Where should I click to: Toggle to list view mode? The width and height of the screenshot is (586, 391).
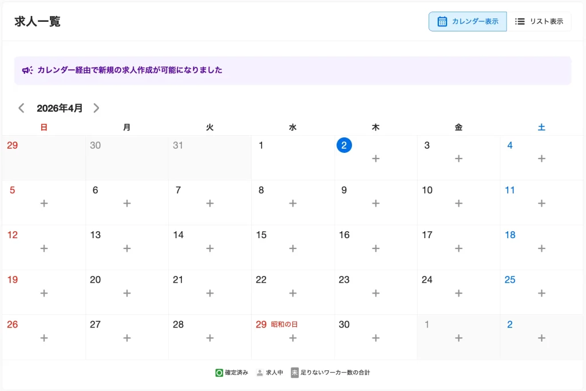pos(540,21)
